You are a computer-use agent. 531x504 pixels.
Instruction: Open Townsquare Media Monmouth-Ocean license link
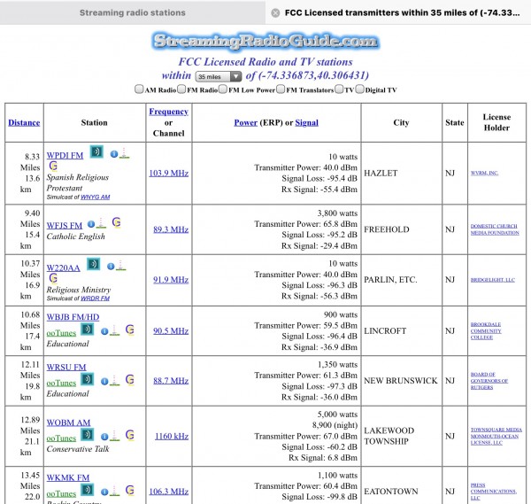[496, 436]
